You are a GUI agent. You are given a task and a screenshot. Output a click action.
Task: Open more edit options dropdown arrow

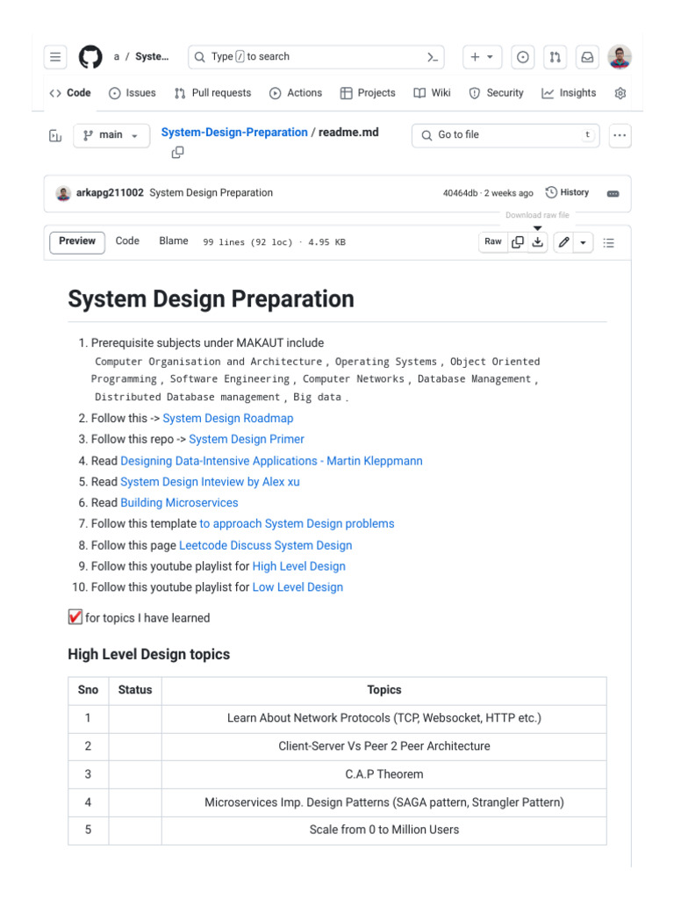pos(583,242)
